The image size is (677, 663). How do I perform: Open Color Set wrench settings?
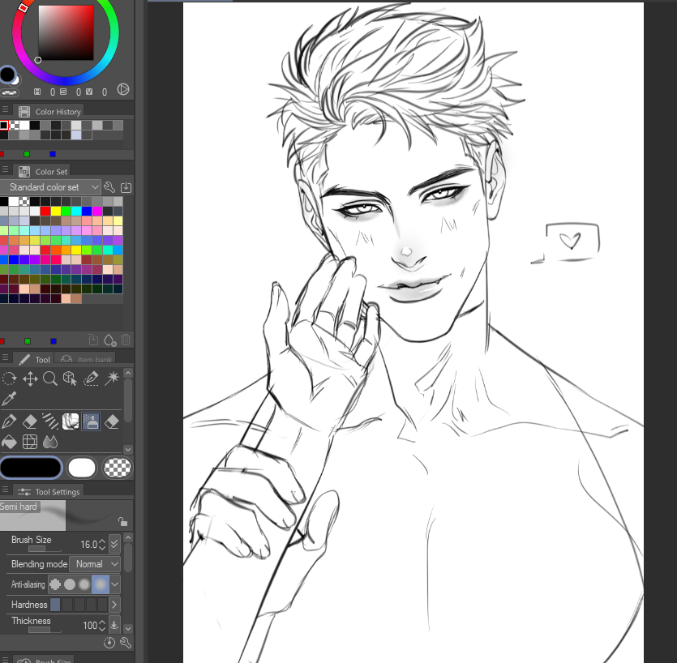(x=109, y=187)
